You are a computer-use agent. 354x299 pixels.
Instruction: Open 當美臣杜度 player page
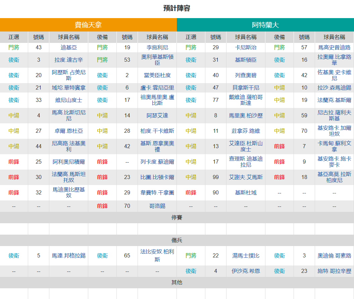[x=157, y=75]
